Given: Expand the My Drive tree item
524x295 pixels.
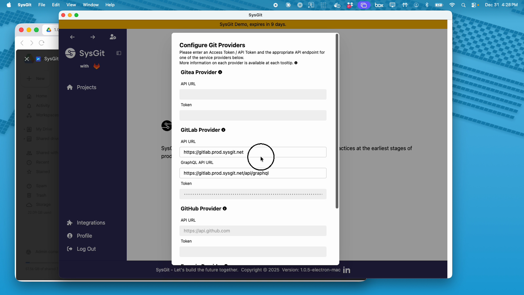Looking at the screenshot, I should (x=25, y=129).
